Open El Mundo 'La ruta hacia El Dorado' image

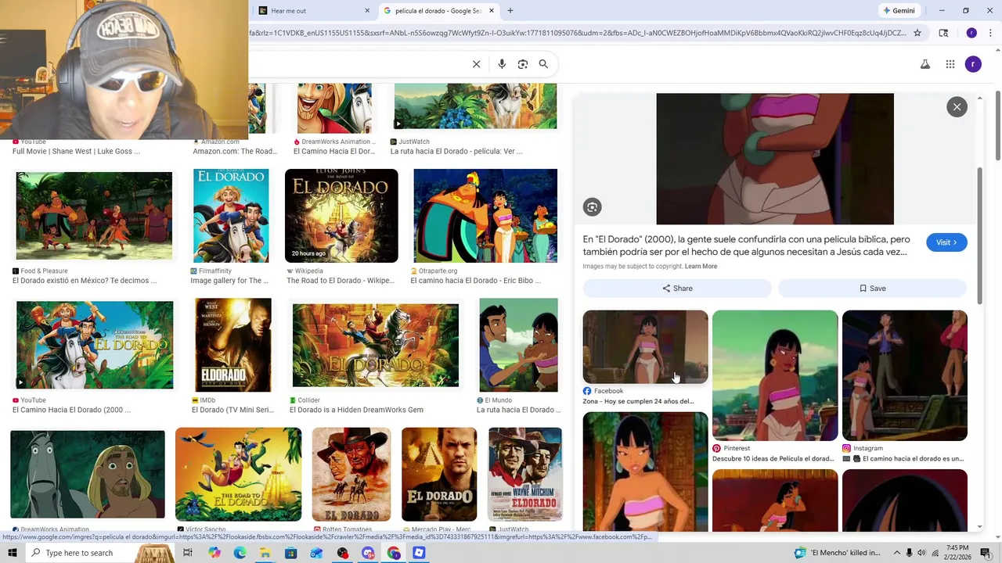tap(518, 345)
